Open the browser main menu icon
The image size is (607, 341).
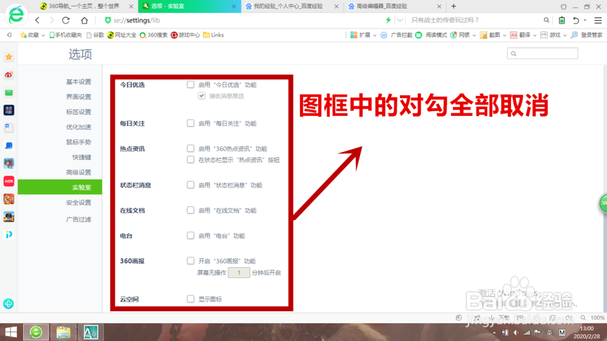tap(598, 20)
